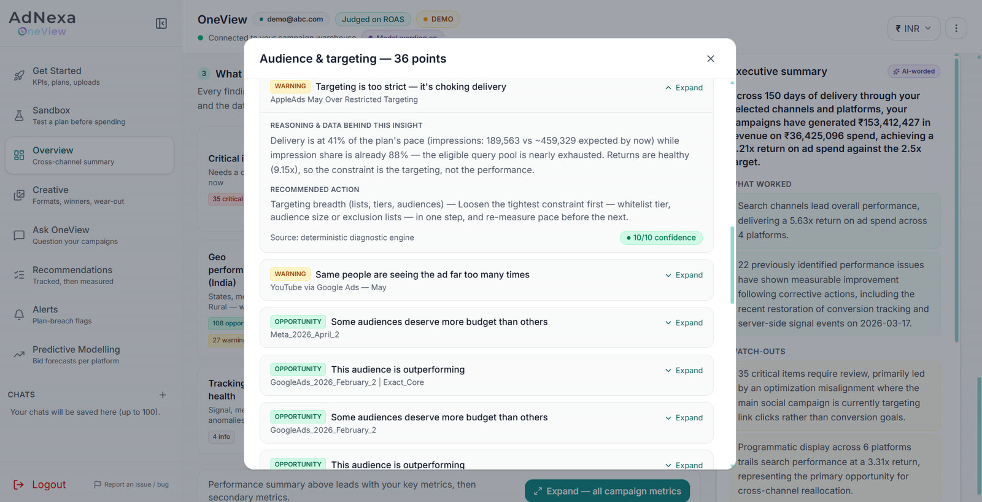Open the Overview cross-channel summary page
Viewport: 982px width, 502px height.
coord(90,155)
